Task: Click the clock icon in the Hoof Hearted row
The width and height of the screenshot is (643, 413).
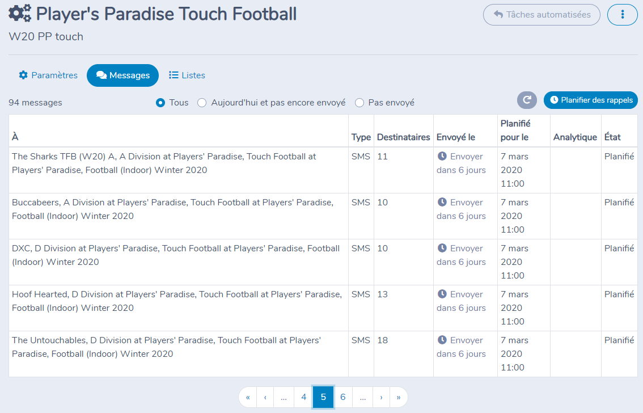Action: click(442, 294)
